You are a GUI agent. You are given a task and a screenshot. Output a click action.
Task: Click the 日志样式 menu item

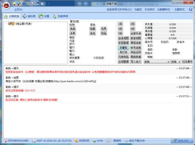[x=150, y=9]
